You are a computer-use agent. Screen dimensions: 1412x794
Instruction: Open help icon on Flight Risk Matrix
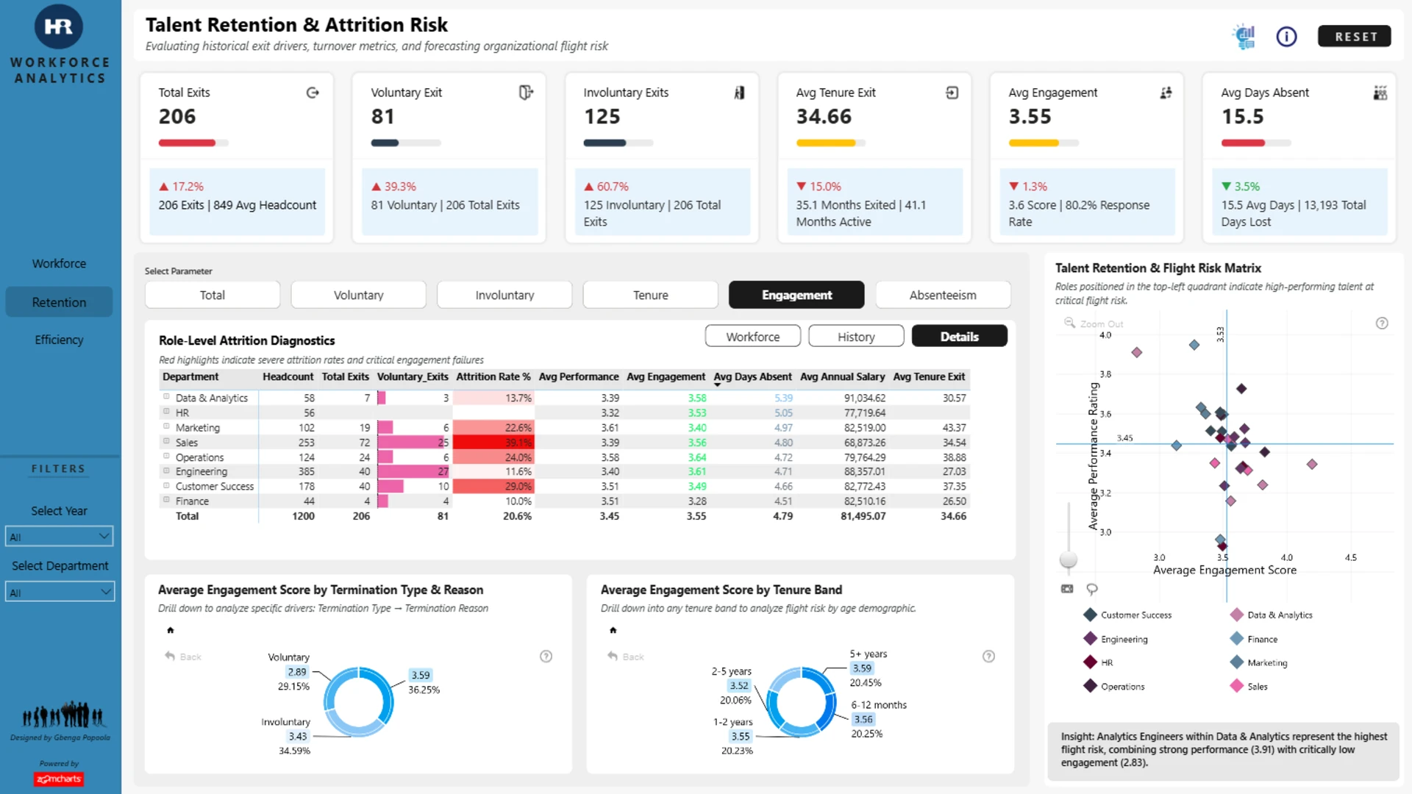pos(1382,323)
